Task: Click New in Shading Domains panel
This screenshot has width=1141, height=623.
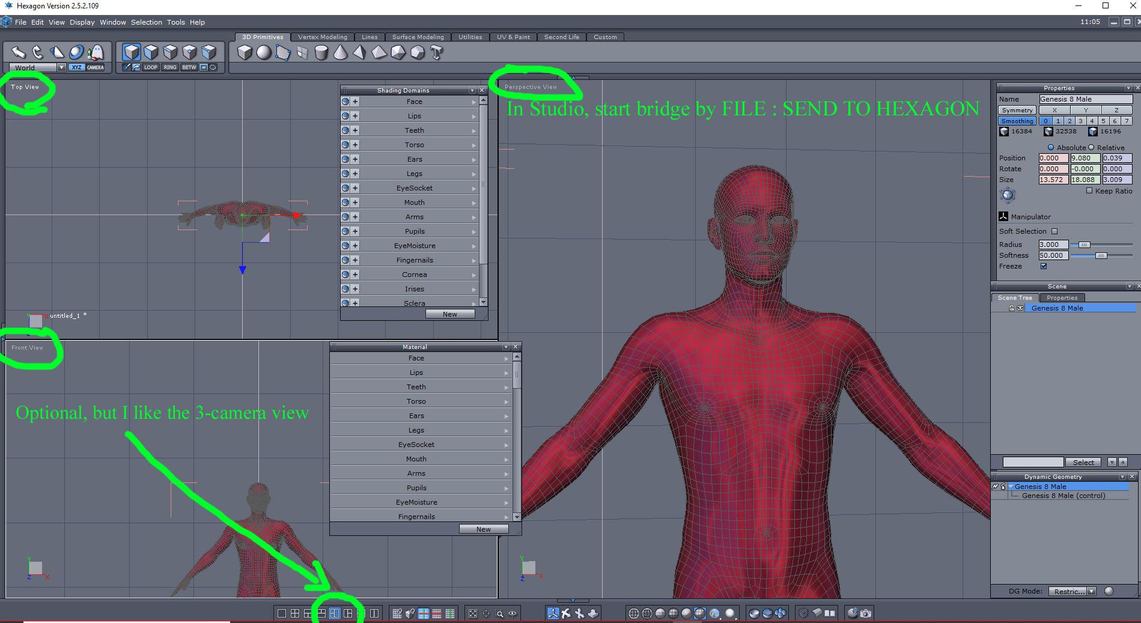Action: 450,314
